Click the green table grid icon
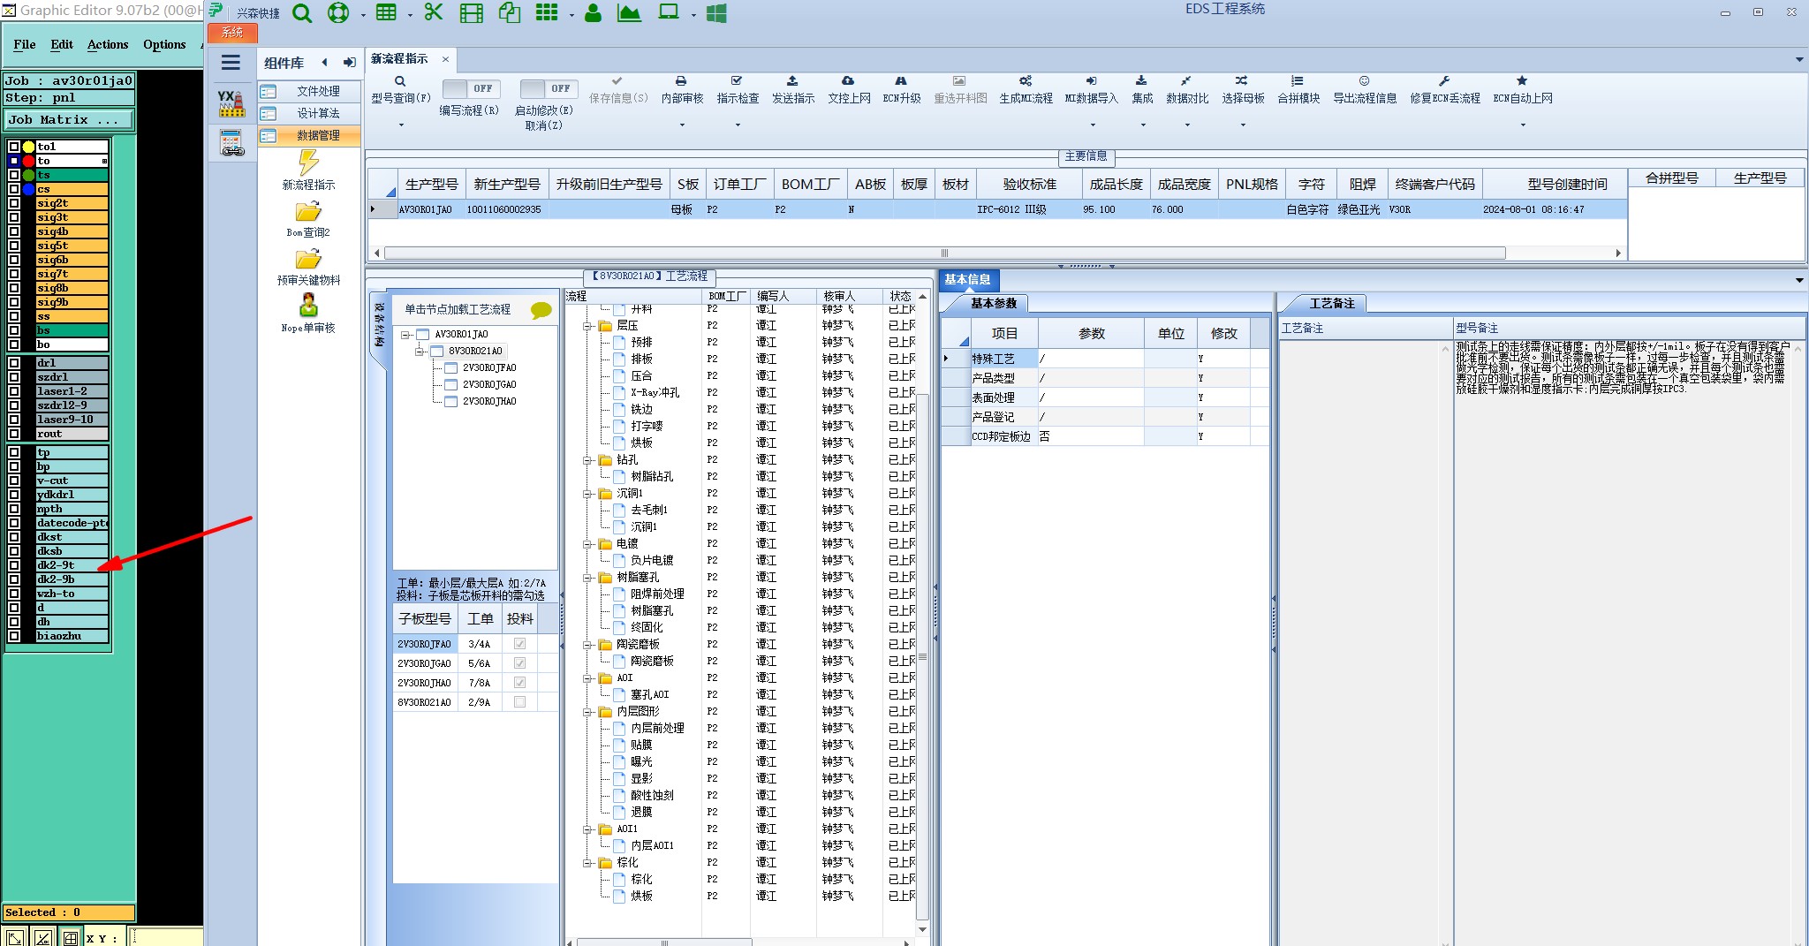Screen dimensions: 1809x946 [386, 13]
